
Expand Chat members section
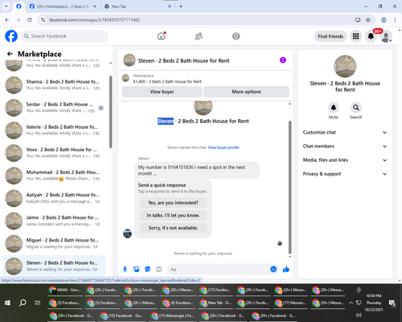[x=345, y=147]
